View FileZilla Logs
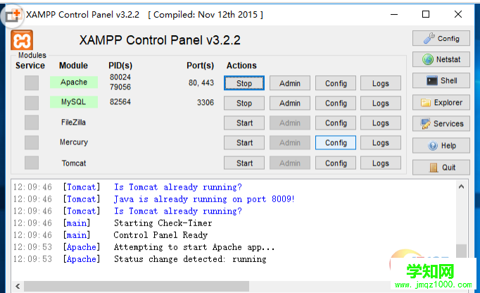 point(381,123)
